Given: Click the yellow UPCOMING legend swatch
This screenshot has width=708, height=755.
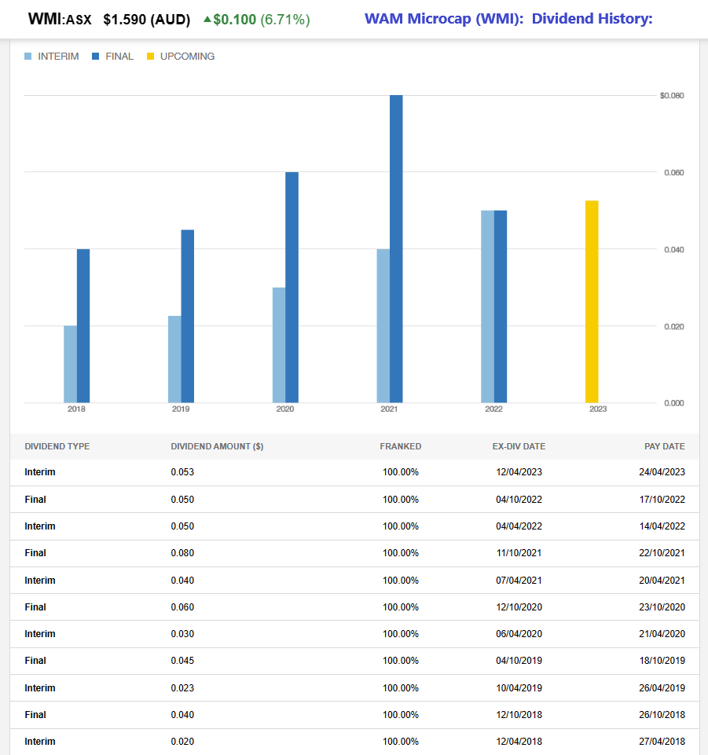Looking at the screenshot, I should (150, 57).
